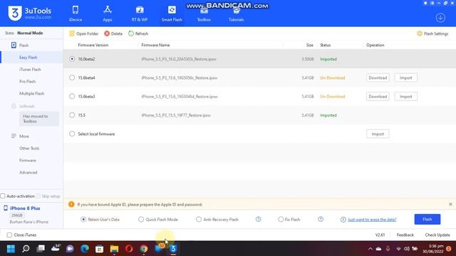Sort by Firmware Name column header
Screen dimensions: 456x256
pyautogui.click(x=155, y=45)
